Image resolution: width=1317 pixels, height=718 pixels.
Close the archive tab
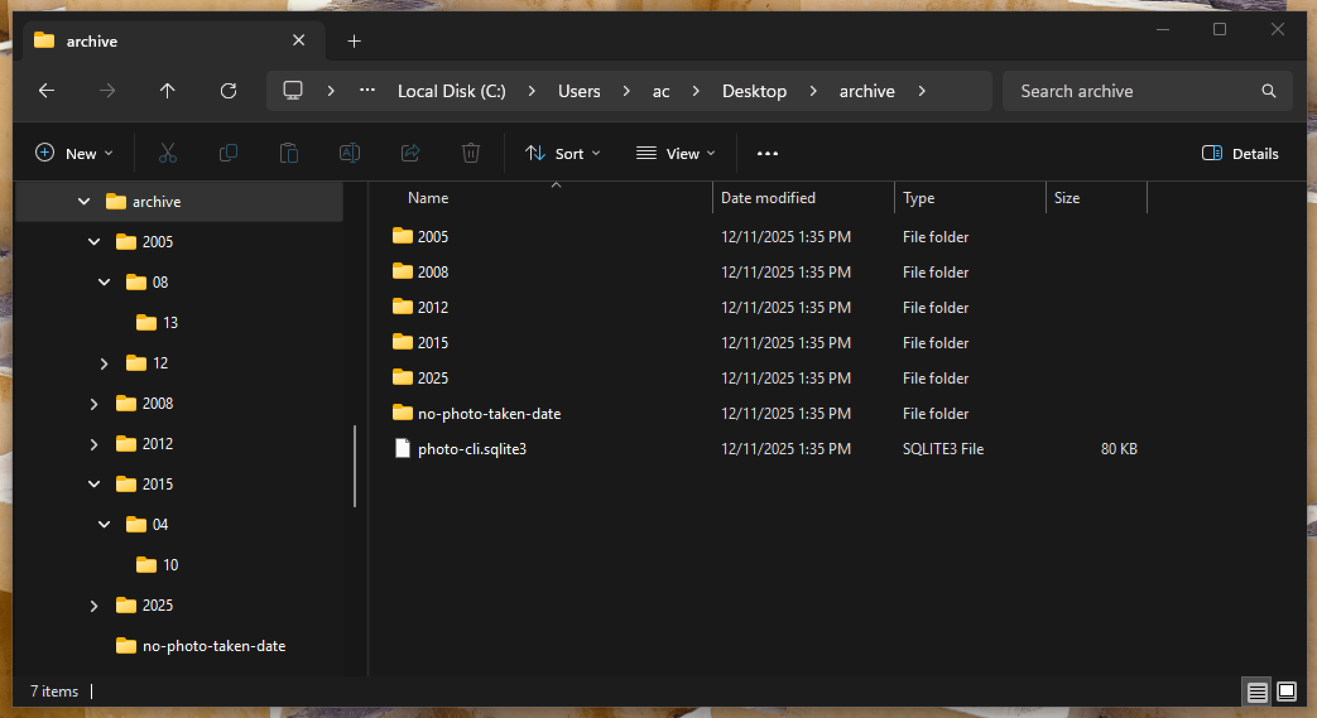299,40
